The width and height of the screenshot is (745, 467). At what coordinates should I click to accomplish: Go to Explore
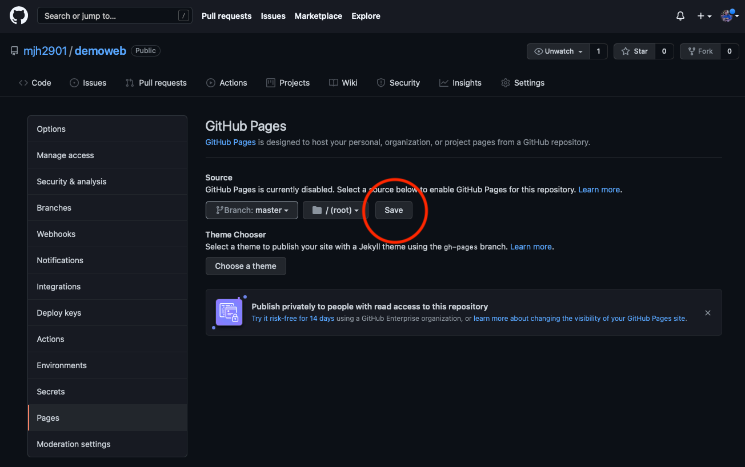click(x=366, y=16)
